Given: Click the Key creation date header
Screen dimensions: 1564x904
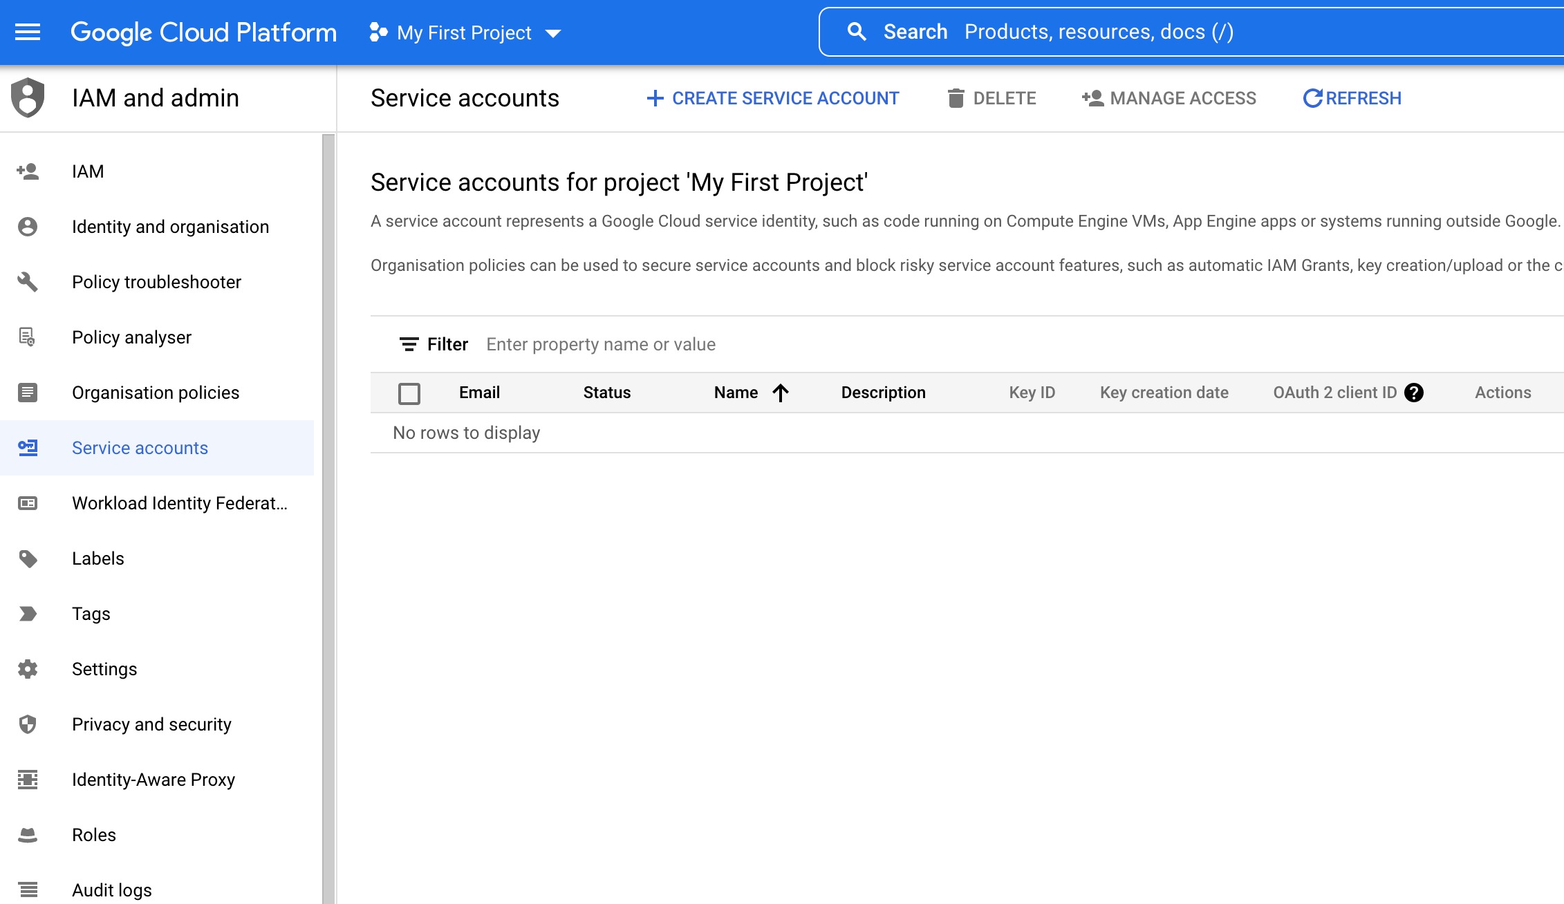Looking at the screenshot, I should (x=1164, y=393).
